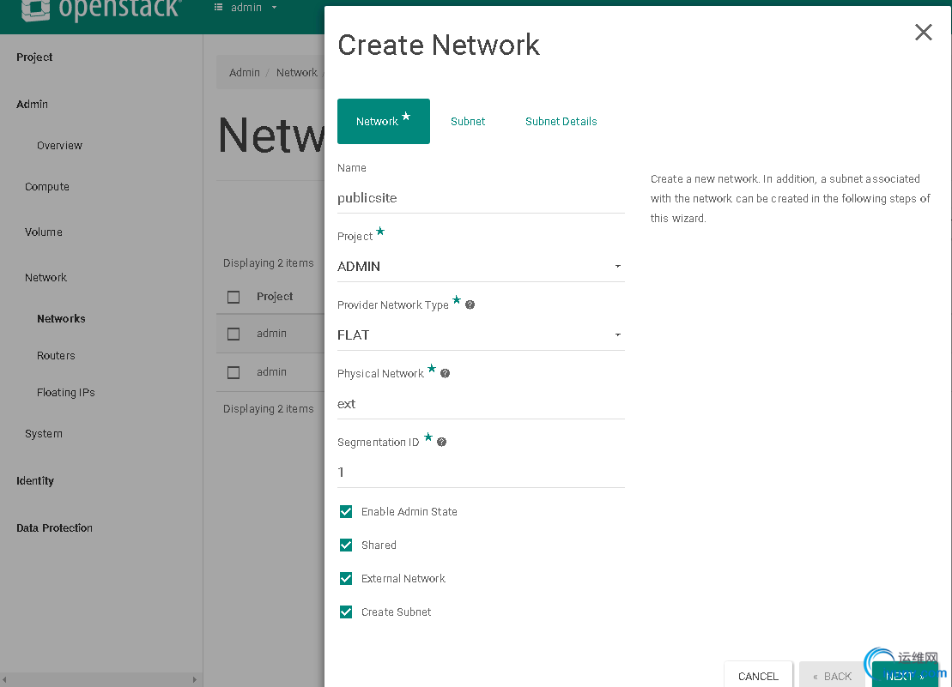The image size is (952, 687).
Task: Open Floating IPs in the sidebar
Action: 65,393
